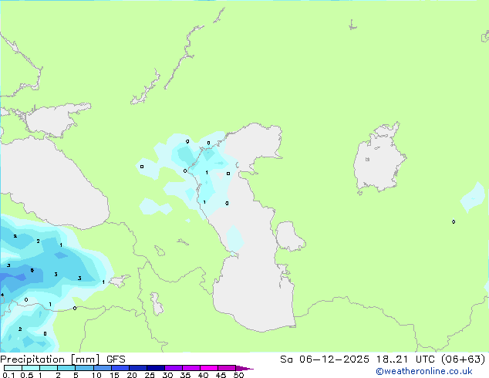The height and width of the screenshot is (378, 489).
Task: Click the legend value label '40'
Action: (x=203, y=375)
